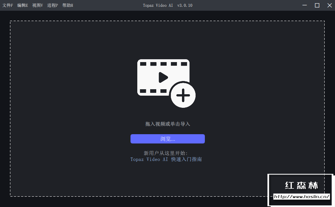Click the 新用户从这里开始 text

pyautogui.click(x=166, y=153)
